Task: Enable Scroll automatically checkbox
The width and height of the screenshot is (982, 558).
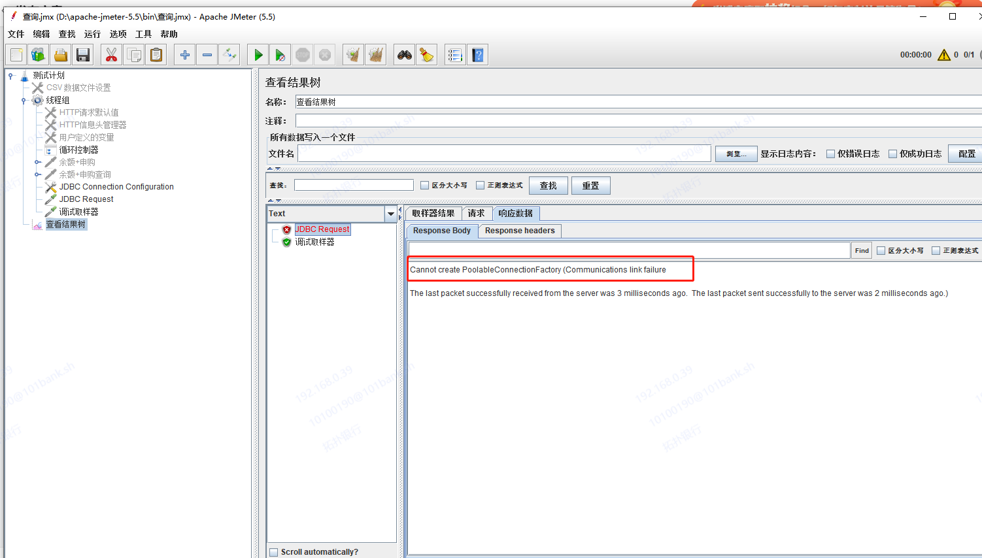Action: (x=273, y=551)
